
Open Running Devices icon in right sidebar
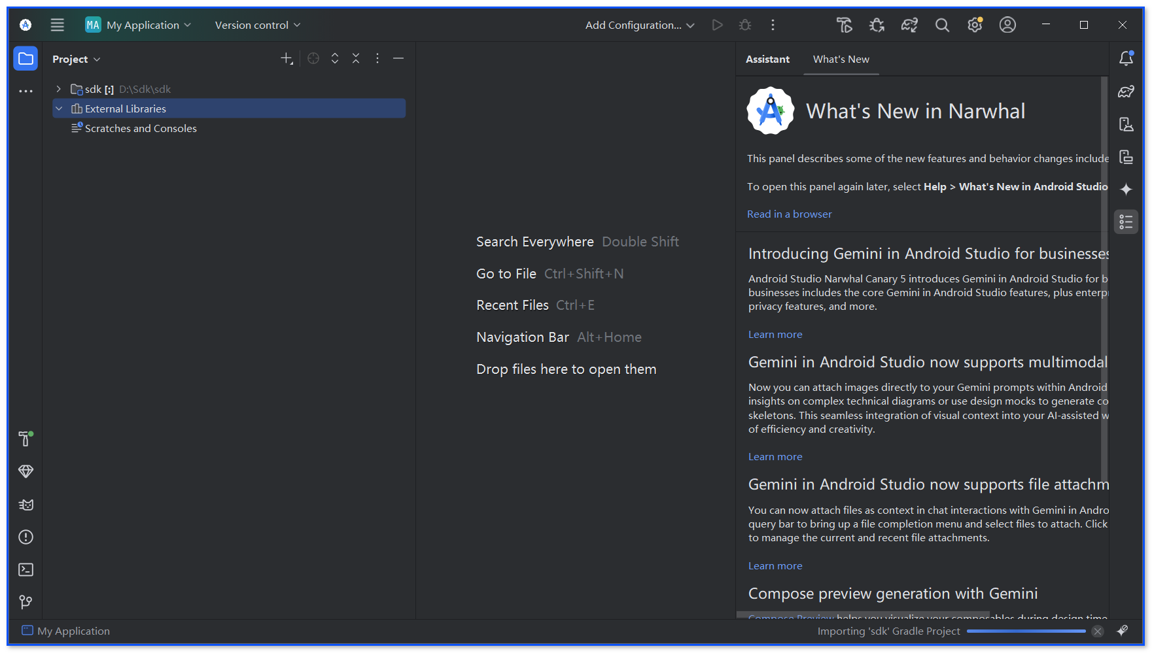tap(1126, 157)
